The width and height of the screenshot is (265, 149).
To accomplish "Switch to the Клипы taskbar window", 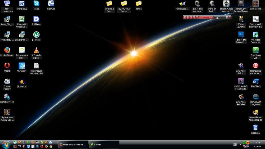I will pyautogui.click(x=104, y=145).
